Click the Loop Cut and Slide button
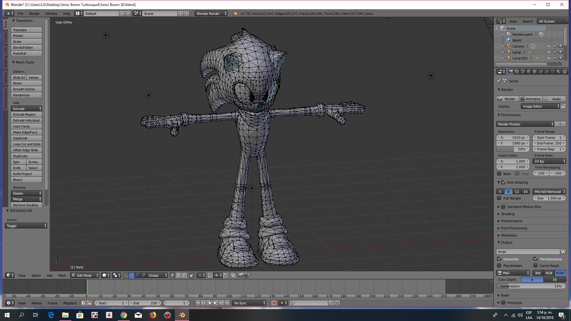The height and width of the screenshot is (321, 571). click(26, 144)
